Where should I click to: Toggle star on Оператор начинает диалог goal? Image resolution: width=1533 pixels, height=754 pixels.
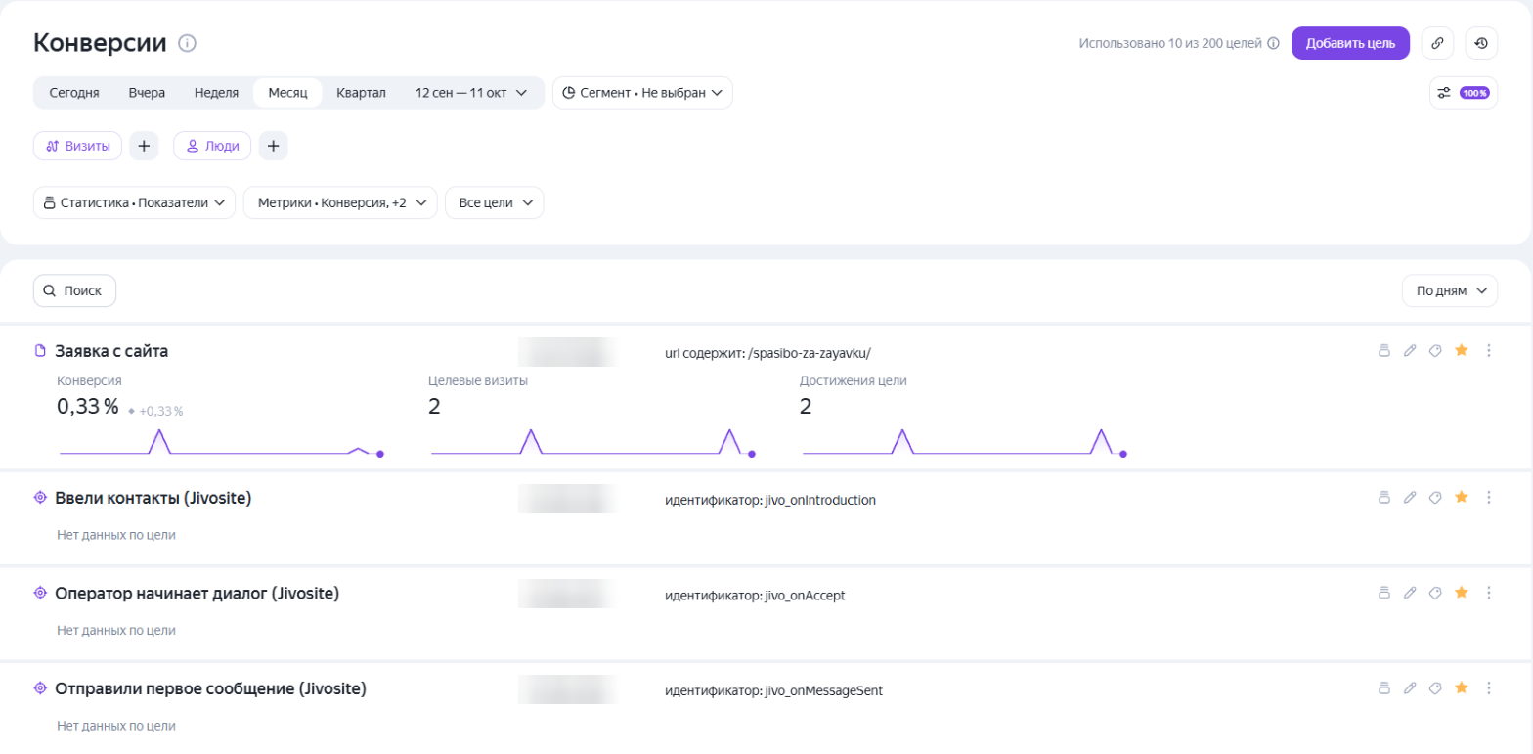[1462, 593]
